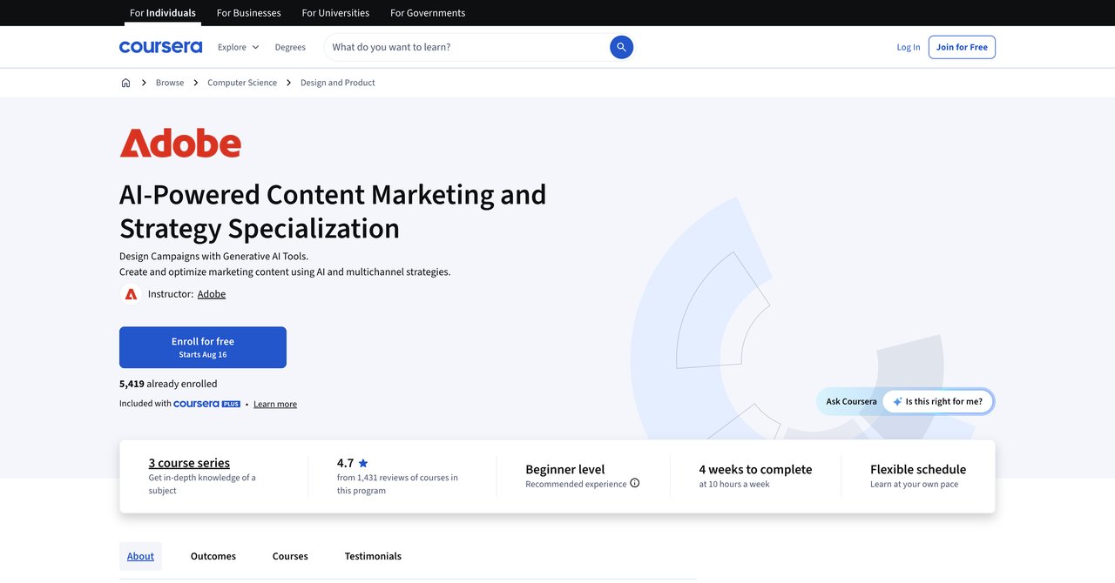Click the Flexible schedule text
1115x583 pixels.
(x=918, y=469)
